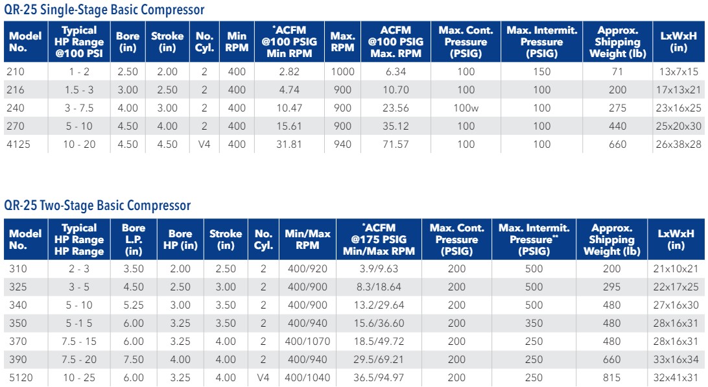
Task: Click the Bore L.P. (in) column header
Action: click(x=134, y=239)
